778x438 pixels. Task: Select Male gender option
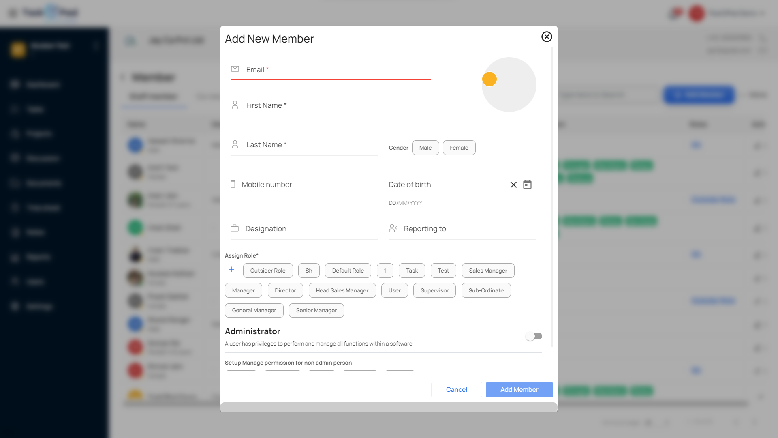[425, 148]
